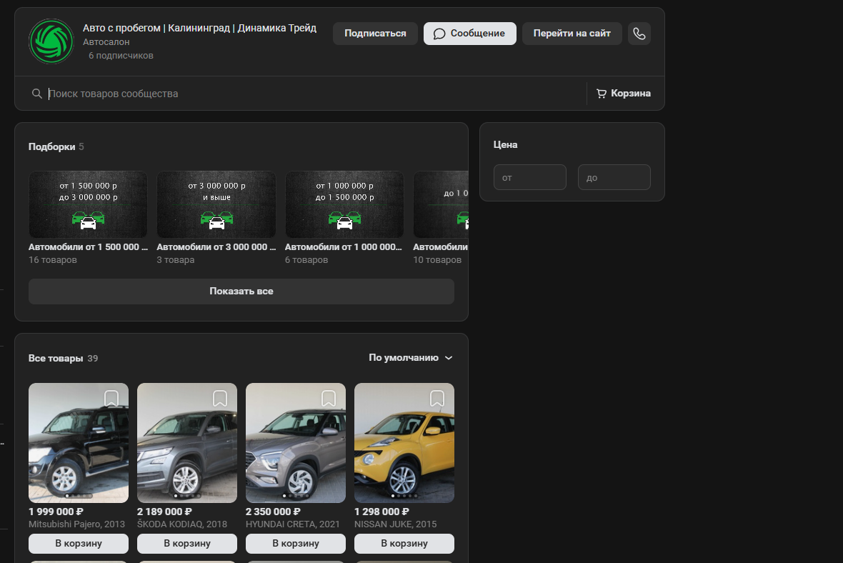Click the 'Автосалон' category label
The image size is (843, 563).
tap(106, 42)
